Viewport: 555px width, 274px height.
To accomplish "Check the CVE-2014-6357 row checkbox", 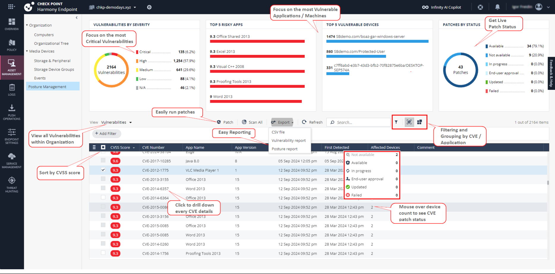I will point(103,188).
